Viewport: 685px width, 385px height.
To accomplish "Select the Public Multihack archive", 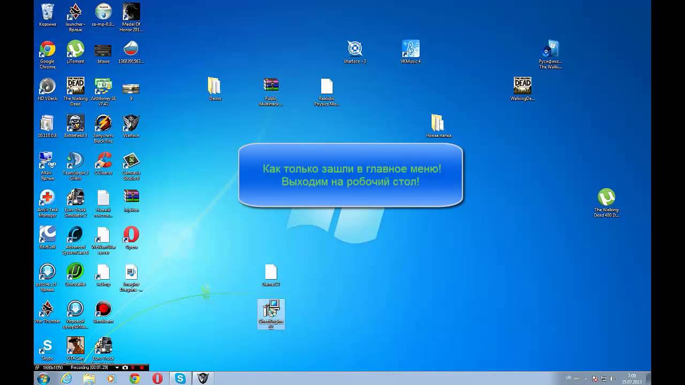I will pyautogui.click(x=271, y=91).
